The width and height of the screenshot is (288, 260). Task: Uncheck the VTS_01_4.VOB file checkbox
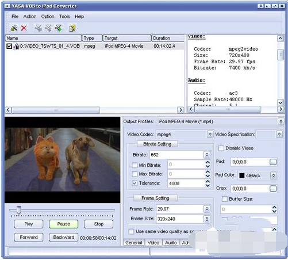[x=9, y=46]
